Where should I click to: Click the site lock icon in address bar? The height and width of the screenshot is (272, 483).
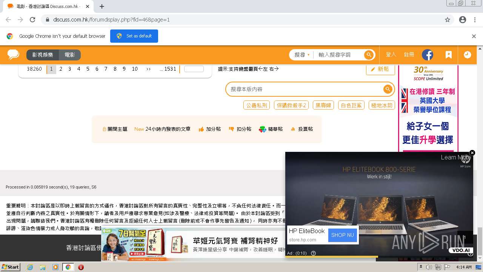(47, 20)
